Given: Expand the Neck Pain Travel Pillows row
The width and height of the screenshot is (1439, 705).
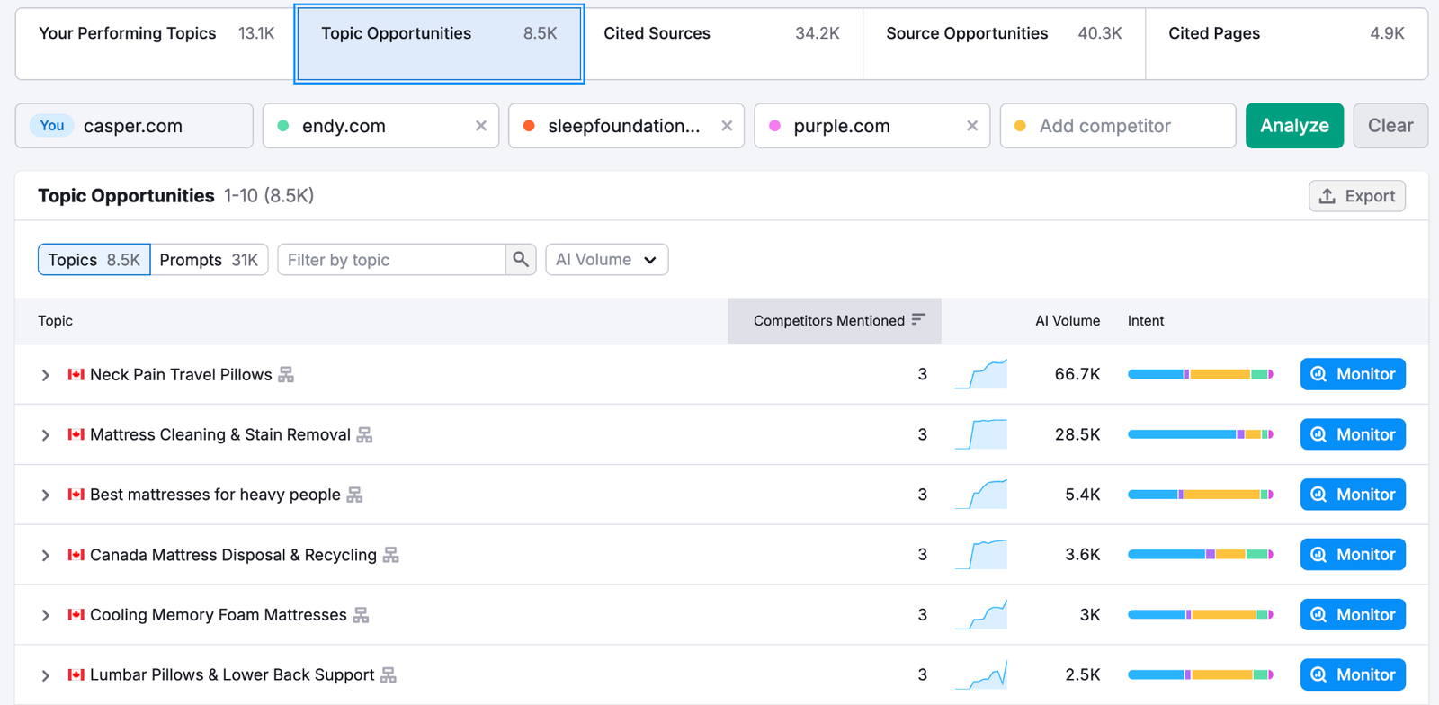Looking at the screenshot, I should point(45,375).
